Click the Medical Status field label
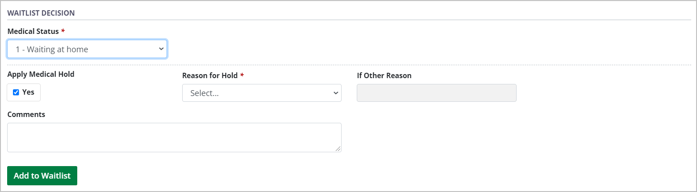The image size is (697, 192). tap(33, 31)
